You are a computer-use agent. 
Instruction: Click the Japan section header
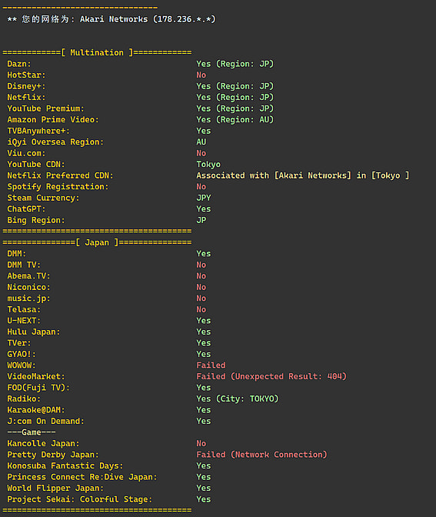pos(97,242)
